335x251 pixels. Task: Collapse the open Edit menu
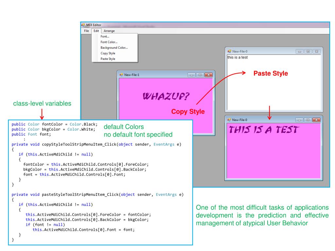point(96,31)
